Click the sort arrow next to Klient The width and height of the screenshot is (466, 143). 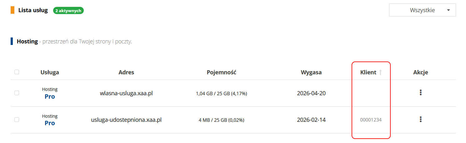click(x=380, y=72)
